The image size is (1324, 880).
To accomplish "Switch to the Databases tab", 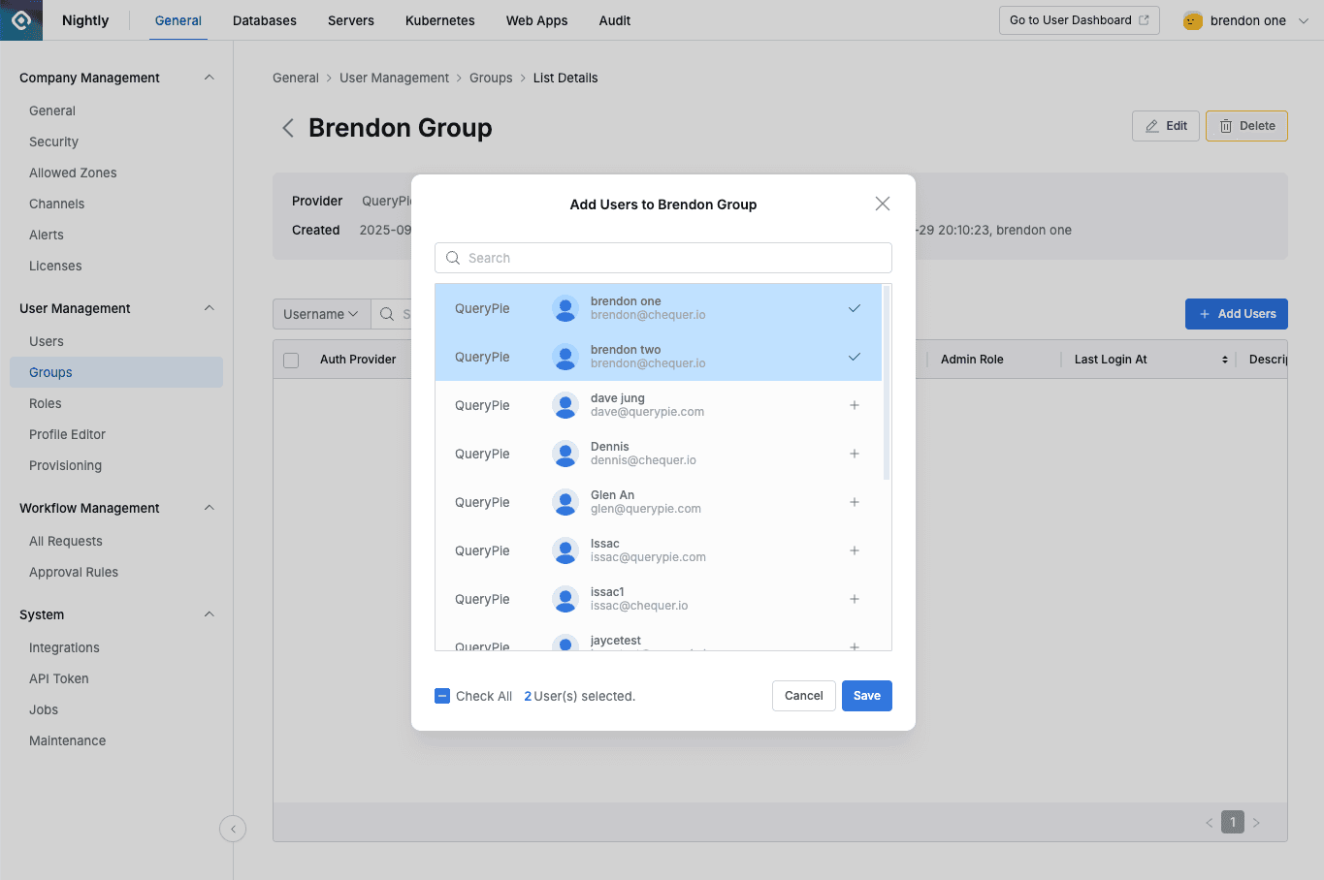I will [264, 19].
